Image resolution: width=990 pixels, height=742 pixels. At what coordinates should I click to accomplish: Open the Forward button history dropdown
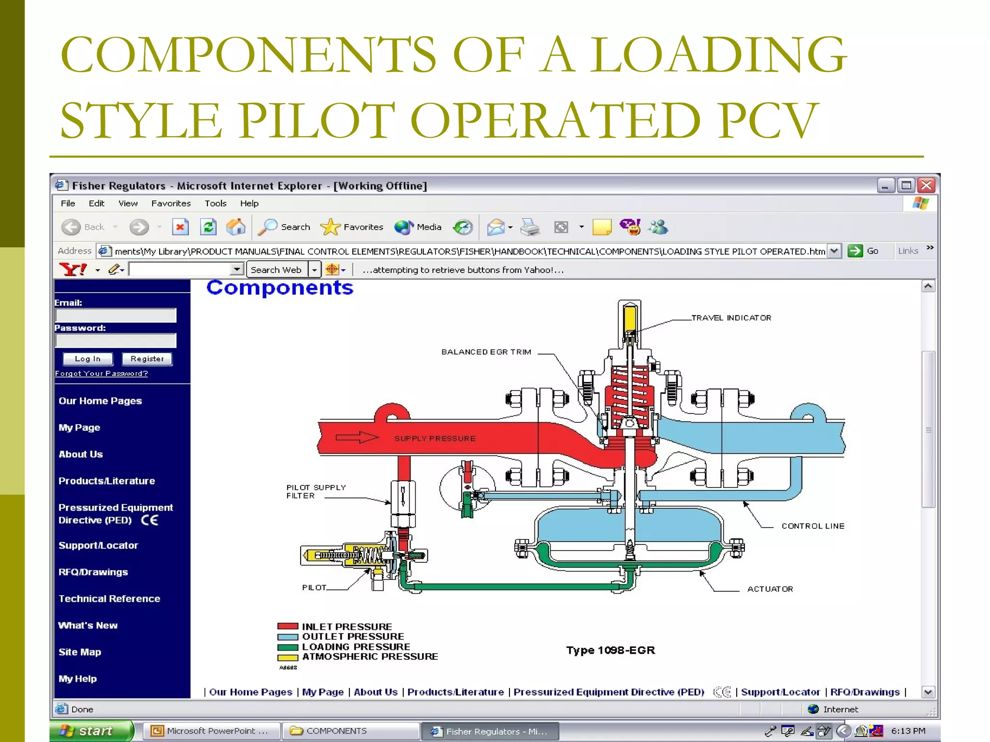(159, 227)
